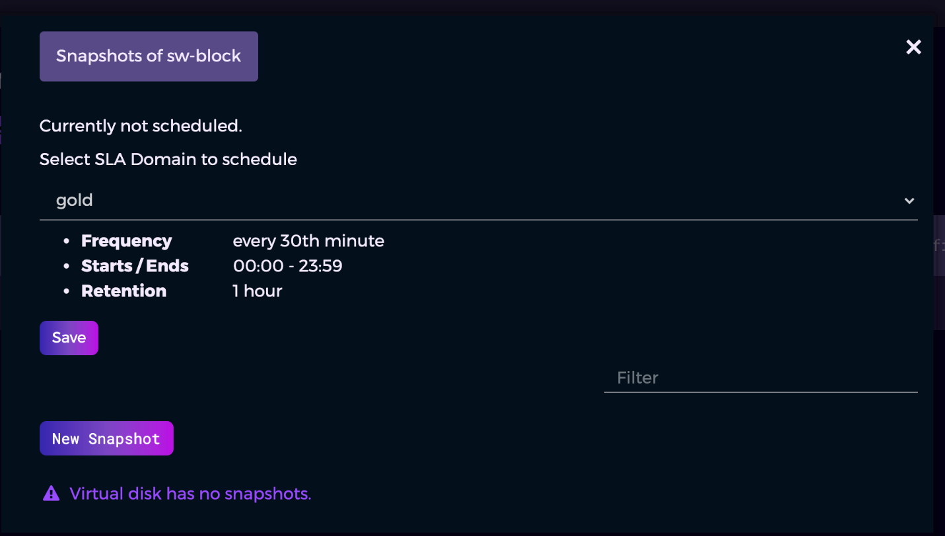Click the Snapshots of sw-block header badge
This screenshot has height=536, width=945.
(x=149, y=56)
